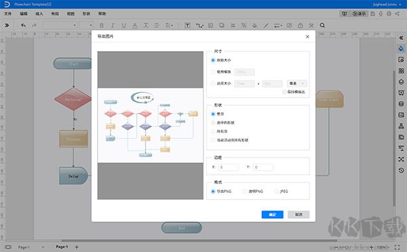Select the Text tool icon
The height and width of the screenshot is (252, 407).
pyautogui.click(x=187, y=25)
